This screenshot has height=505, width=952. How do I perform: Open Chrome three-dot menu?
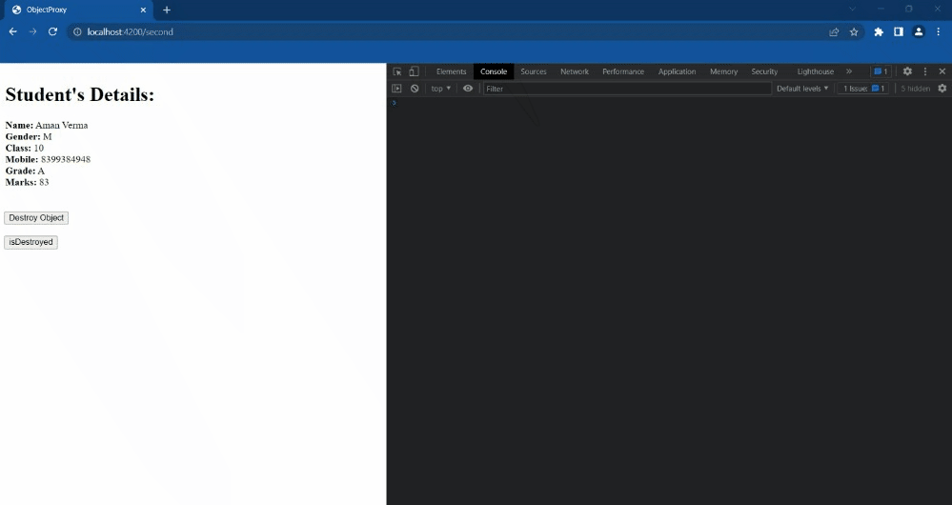938,32
